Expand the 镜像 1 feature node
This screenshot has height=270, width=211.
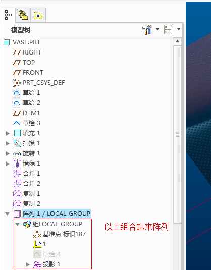8,164
